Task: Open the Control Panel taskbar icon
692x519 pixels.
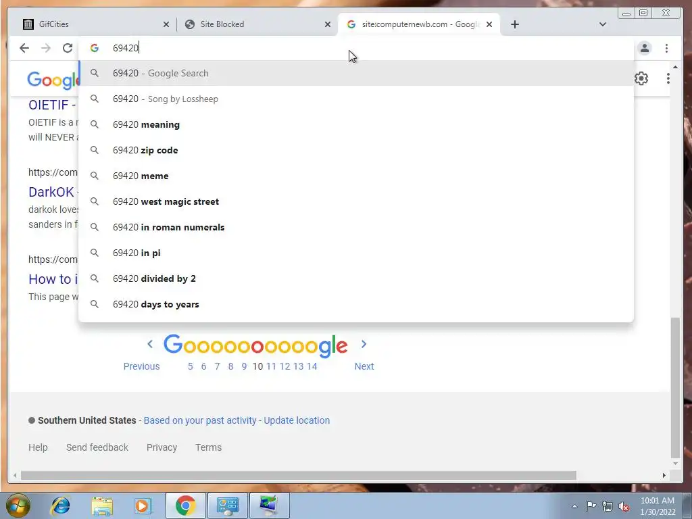Action: tap(227, 505)
